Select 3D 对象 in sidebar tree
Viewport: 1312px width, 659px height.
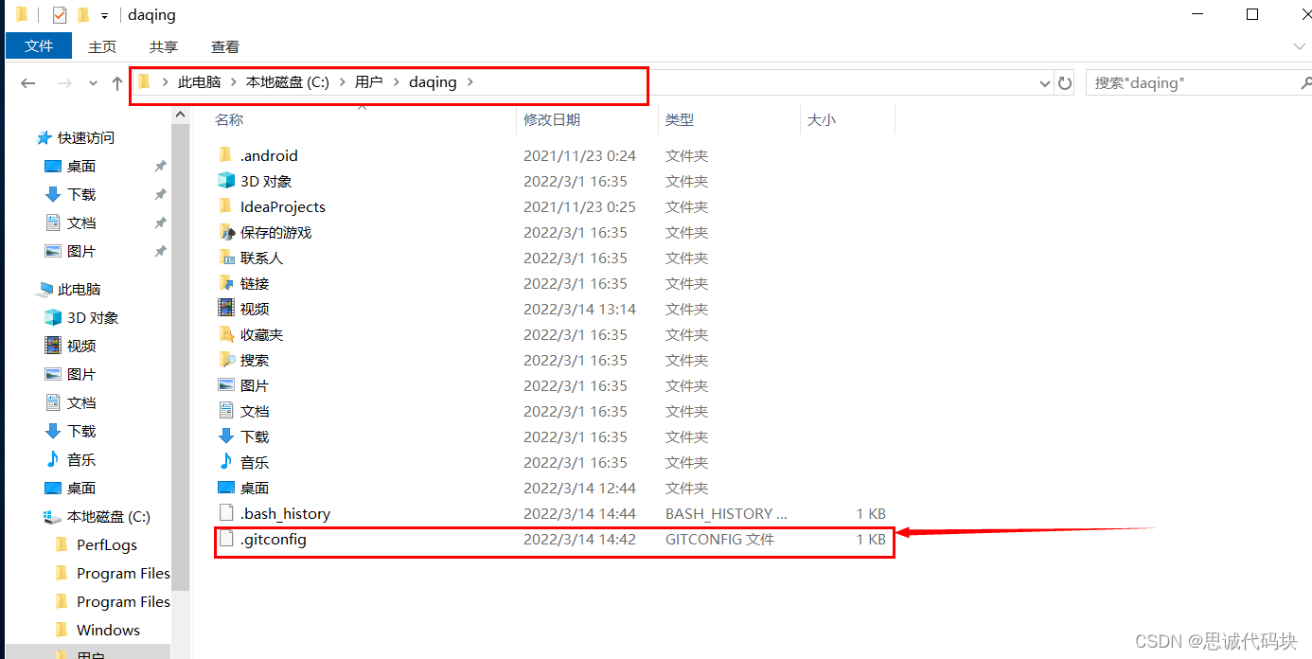[x=93, y=318]
